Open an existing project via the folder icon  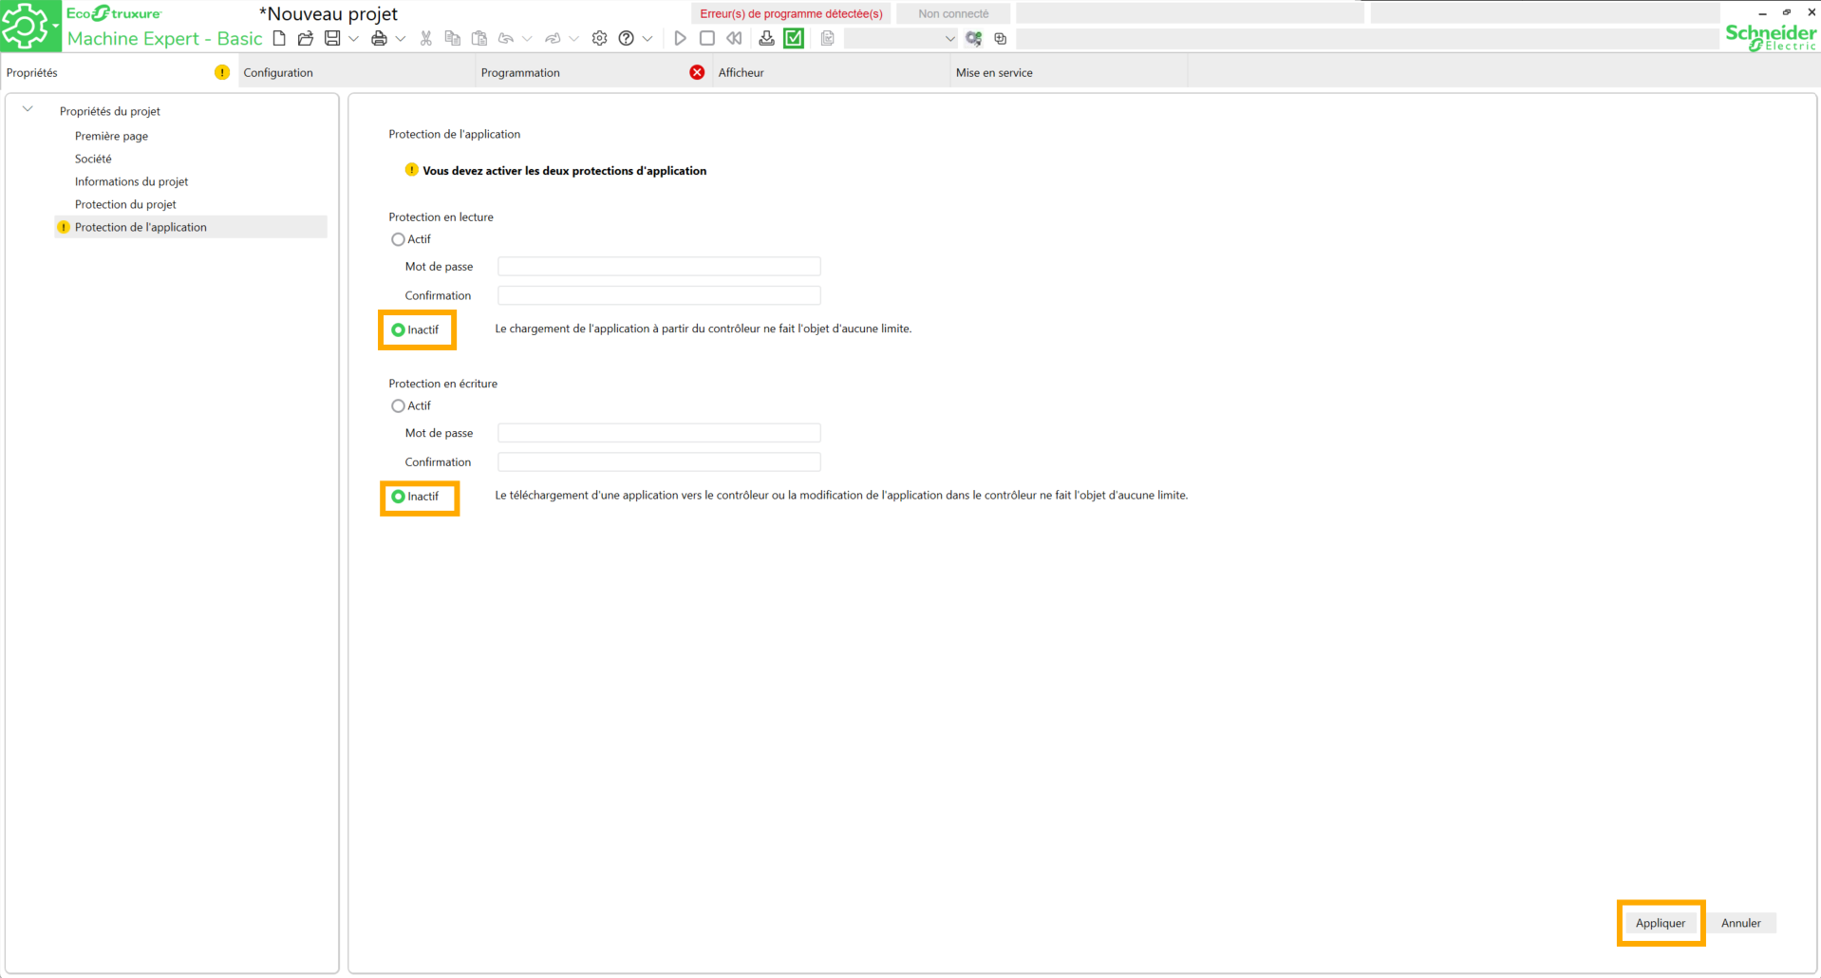(306, 39)
